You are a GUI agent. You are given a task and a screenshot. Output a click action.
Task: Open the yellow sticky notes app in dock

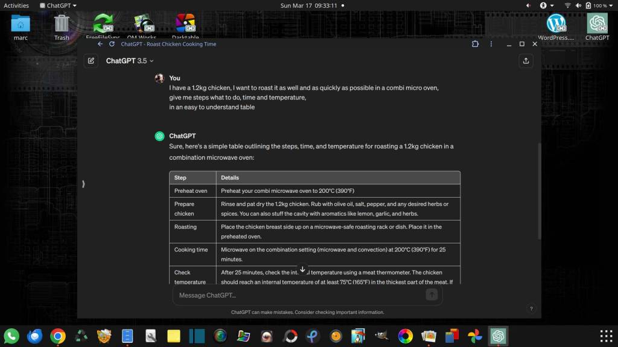pos(173,336)
